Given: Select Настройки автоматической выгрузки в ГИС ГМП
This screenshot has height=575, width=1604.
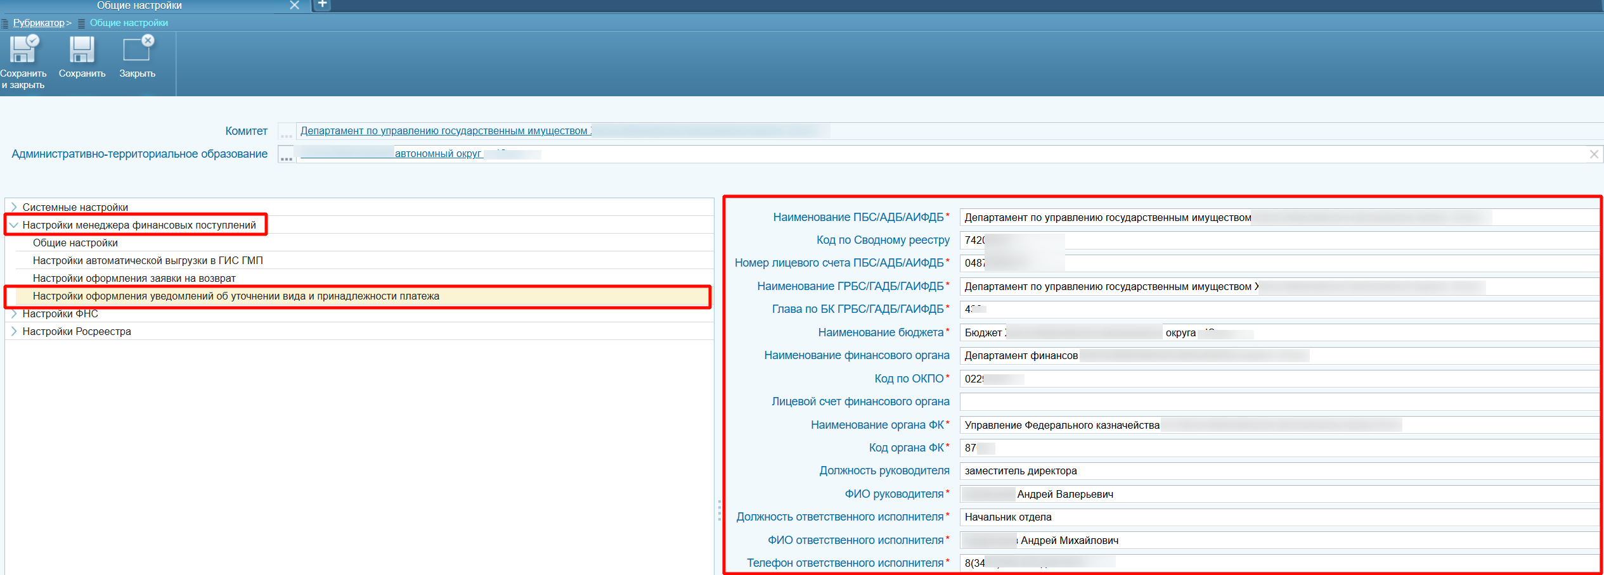Looking at the screenshot, I should (148, 260).
